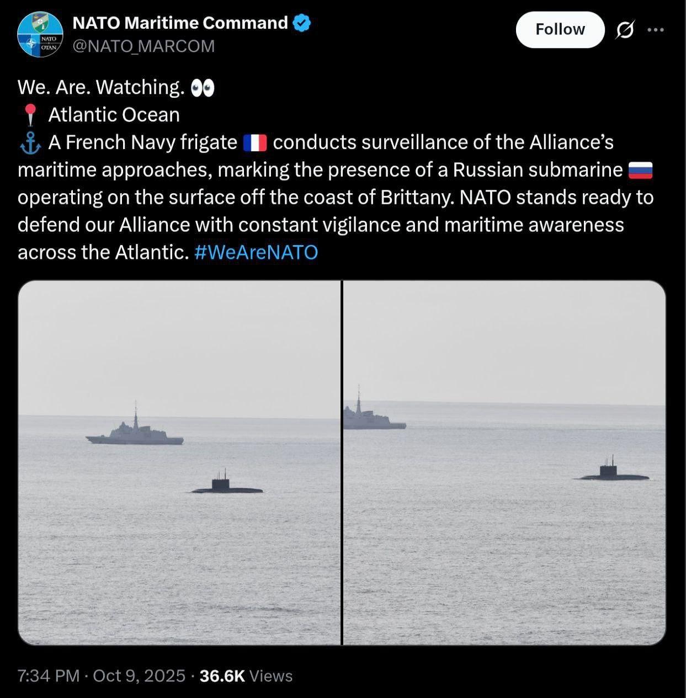686x698 pixels.
Task: Click the 7:34 PM timestamp
Action: (x=49, y=676)
